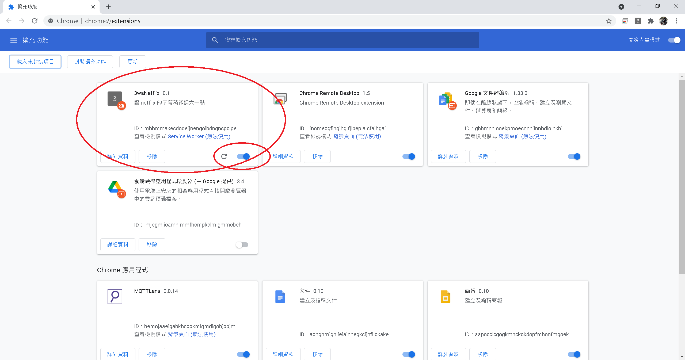Open Chrome's three-dot customize menu
Screen dimensions: 685x360
click(x=676, y=21)
